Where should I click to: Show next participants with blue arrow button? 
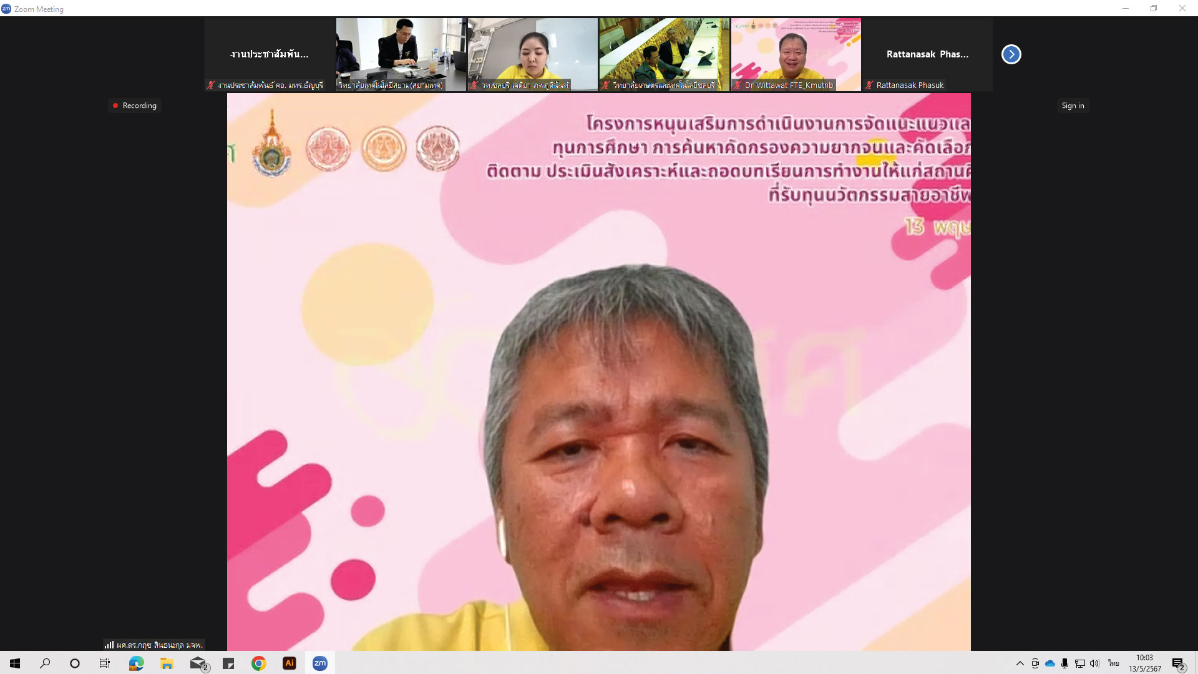[1011, 54]
